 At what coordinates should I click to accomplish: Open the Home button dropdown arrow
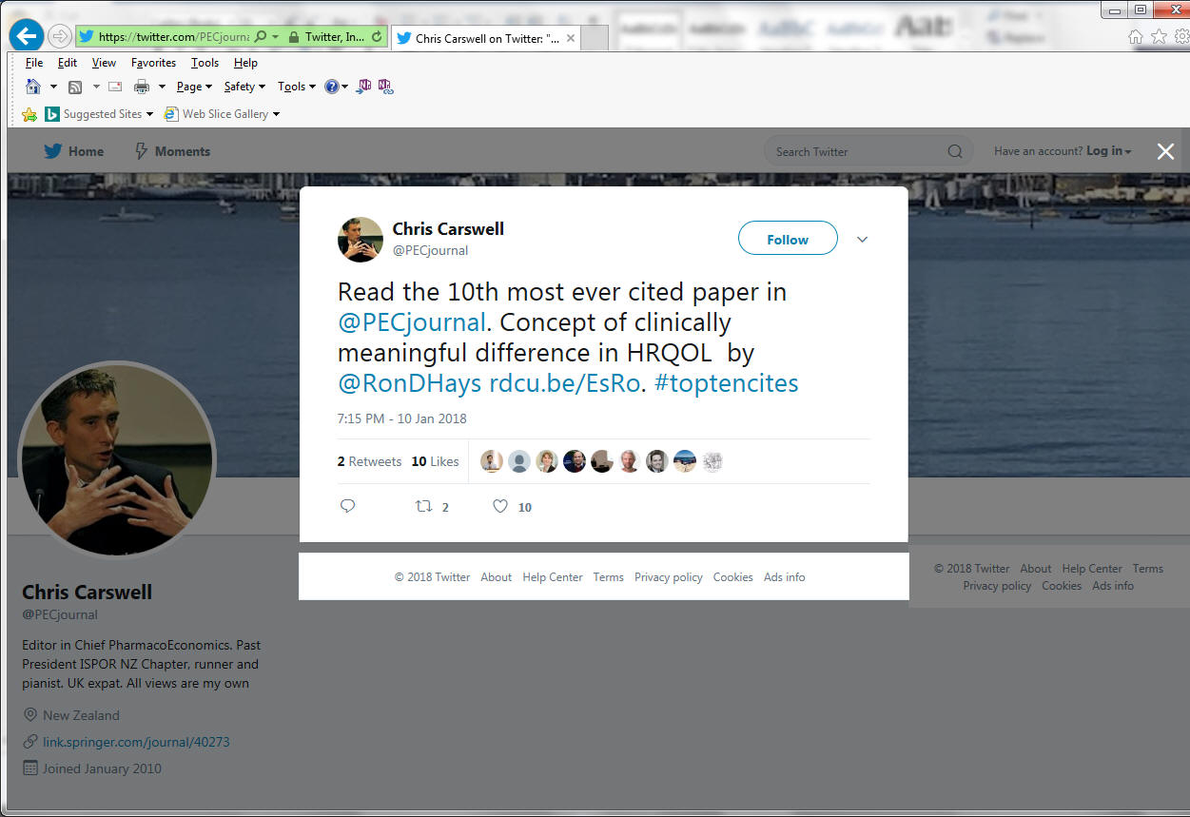[x=53, y=87]
